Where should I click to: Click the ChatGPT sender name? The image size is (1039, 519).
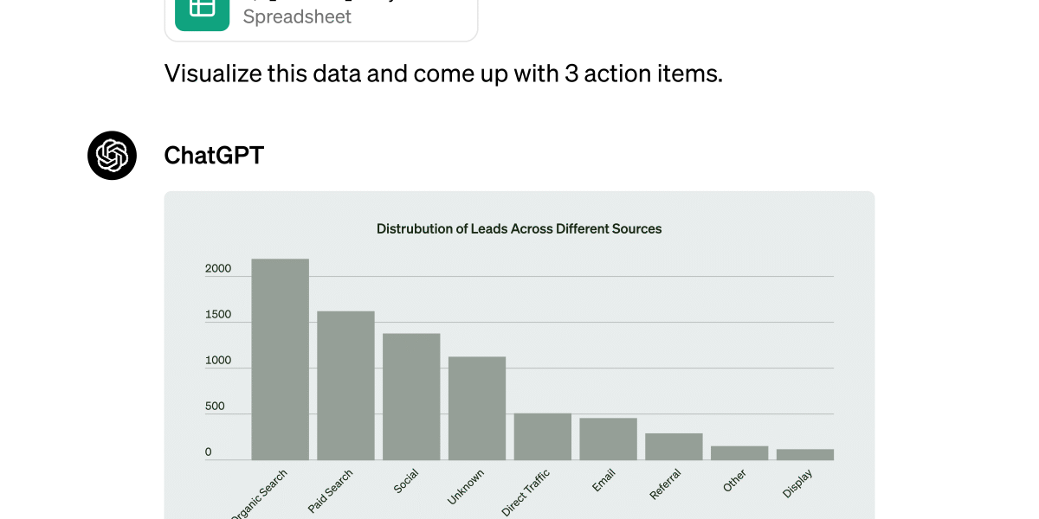pyautogui.click(x=214, y=156)
